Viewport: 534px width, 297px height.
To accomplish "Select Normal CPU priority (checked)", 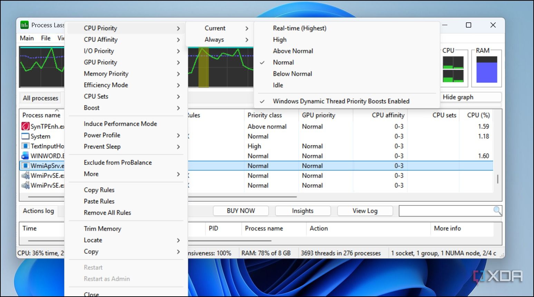I will pyautogui.click(x=347, y=62).
